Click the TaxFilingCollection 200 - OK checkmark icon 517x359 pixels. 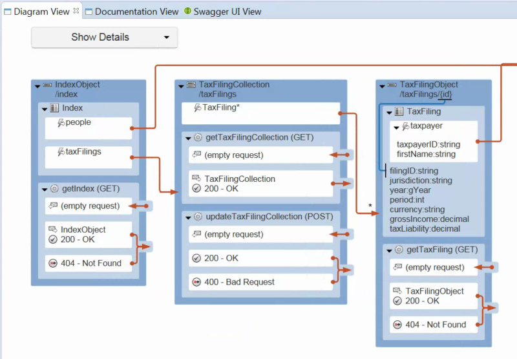tap(196, 188)
